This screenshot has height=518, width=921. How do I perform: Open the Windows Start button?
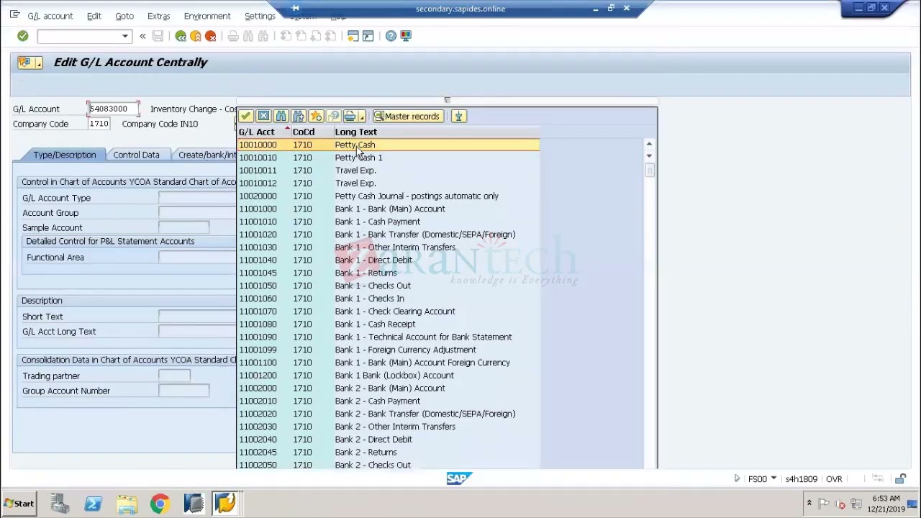tap(18, 504)
